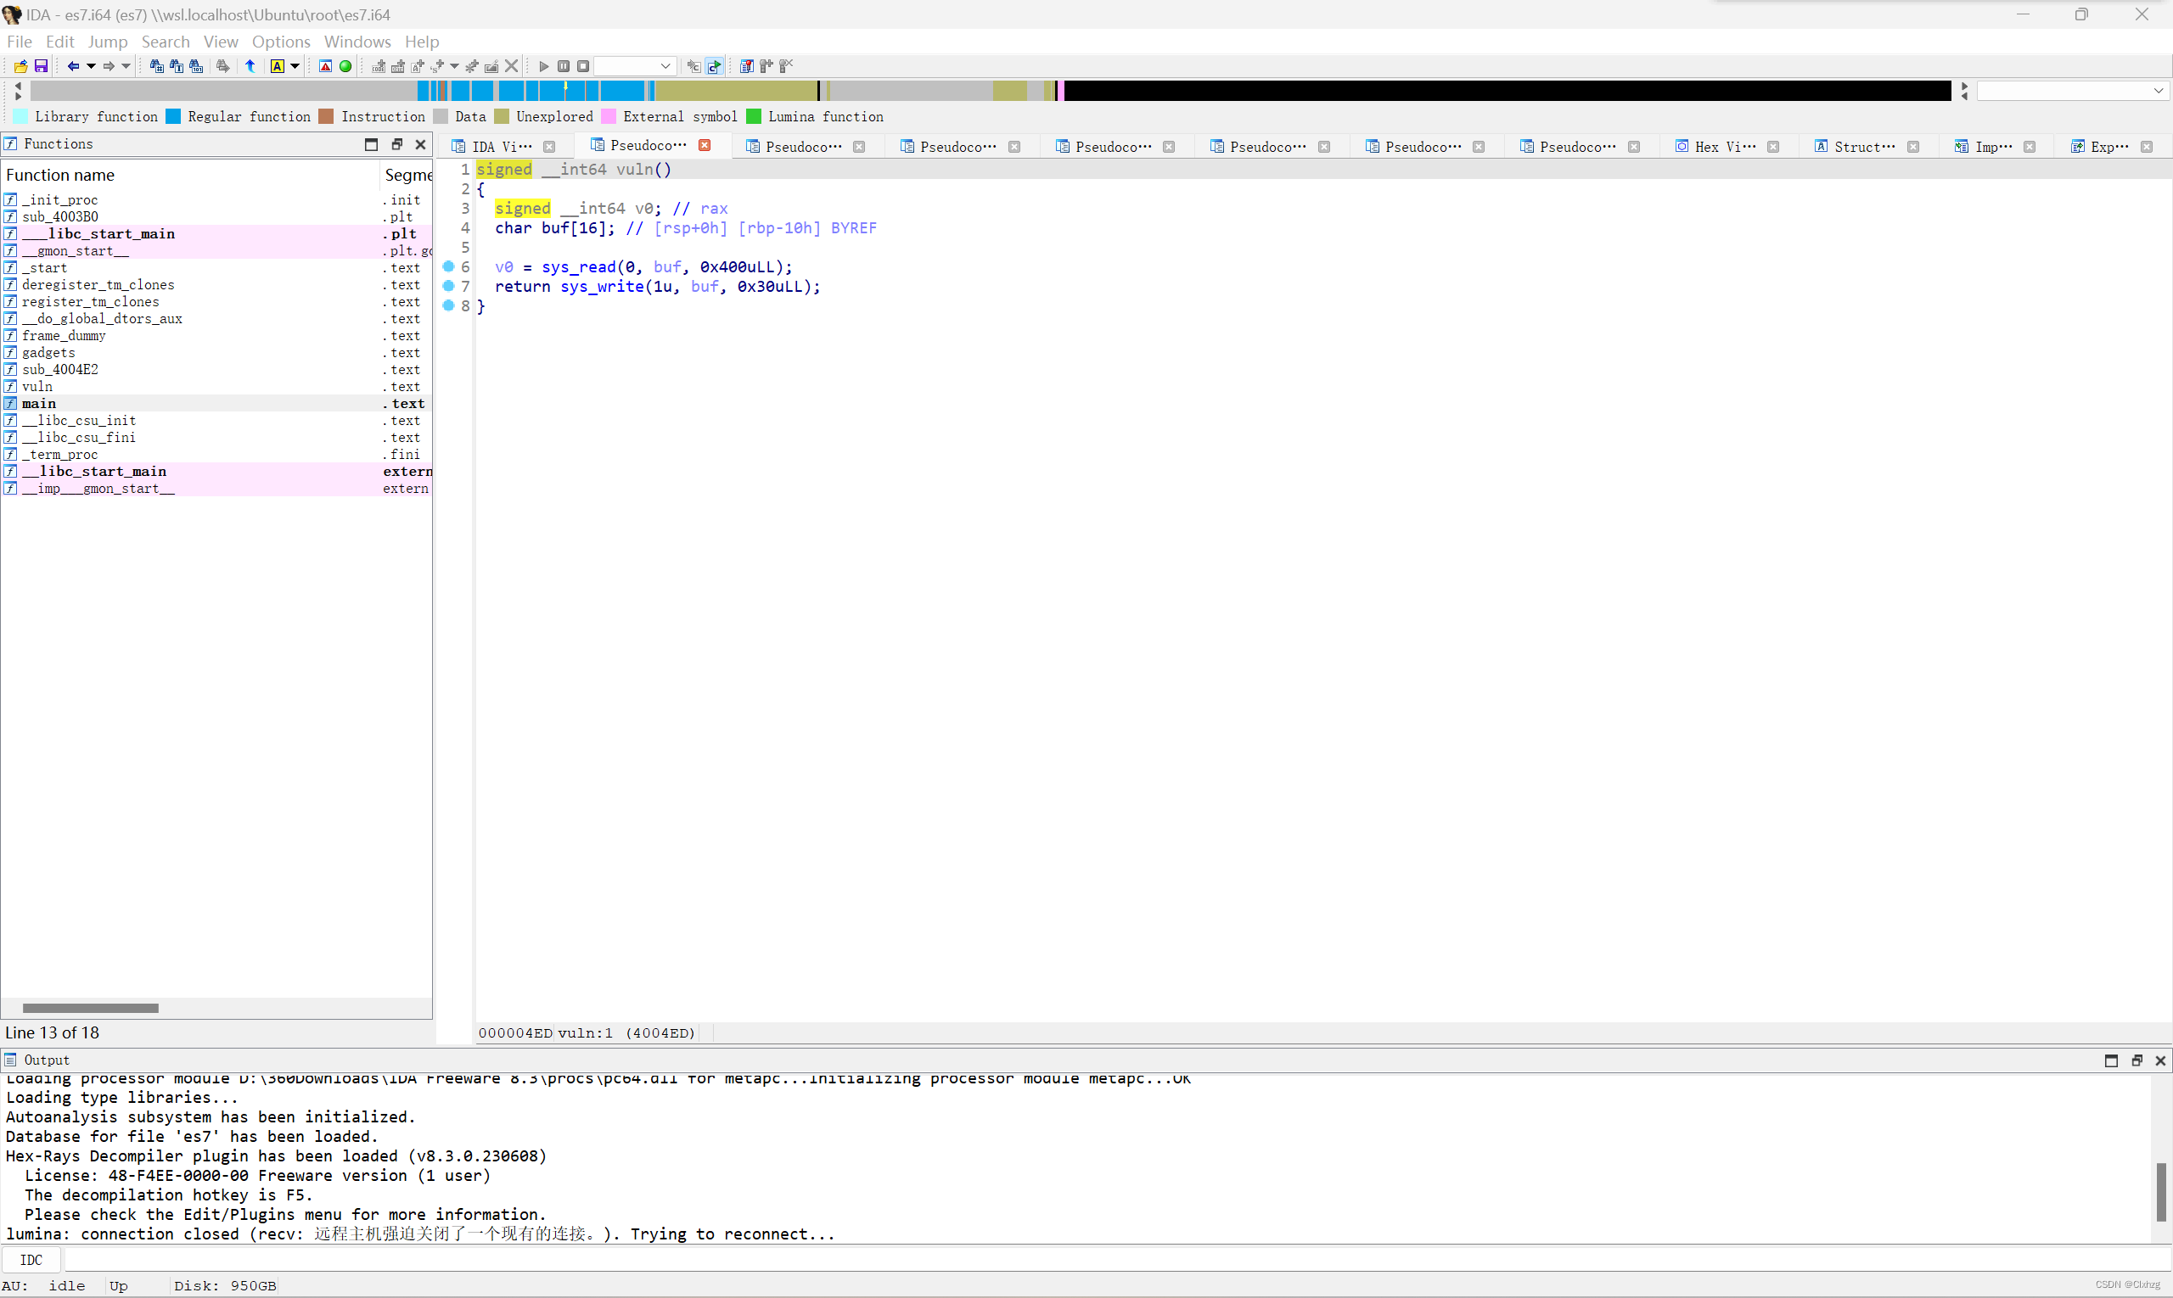Jump forward with the gray right arrow
This screenshot has height=1298, width=2173.
click(109, 66)
